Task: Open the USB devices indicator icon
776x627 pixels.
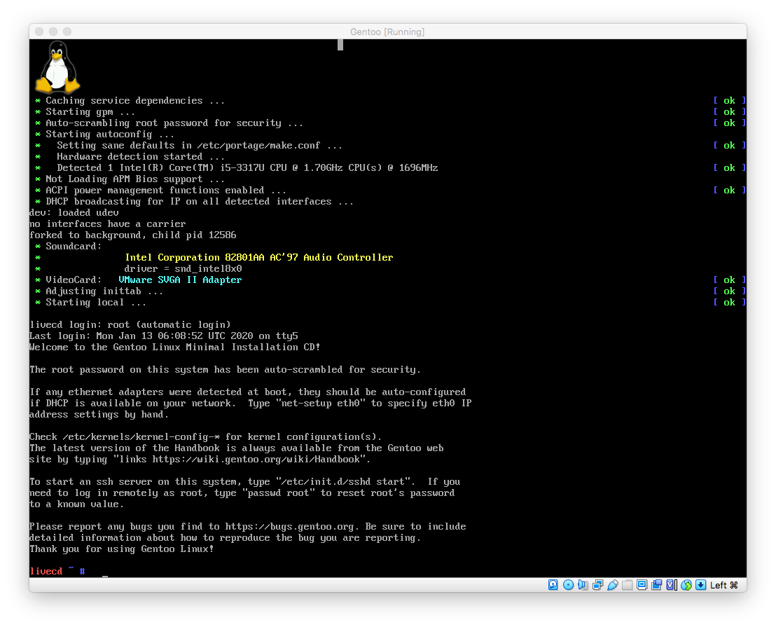Action: (613, 585)
